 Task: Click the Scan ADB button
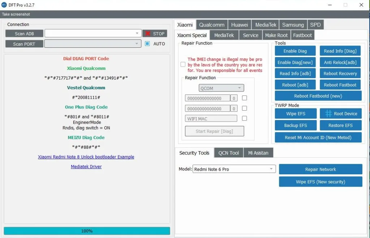[x=24, y=34]
